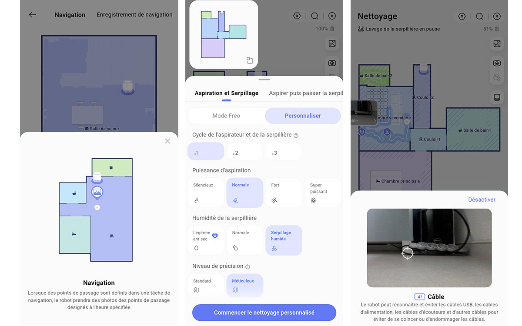Screen dimensions: 522x326
Task: Tap small obstacle photo thumbnail on Nettoyage map
Action: coord(364,113)
